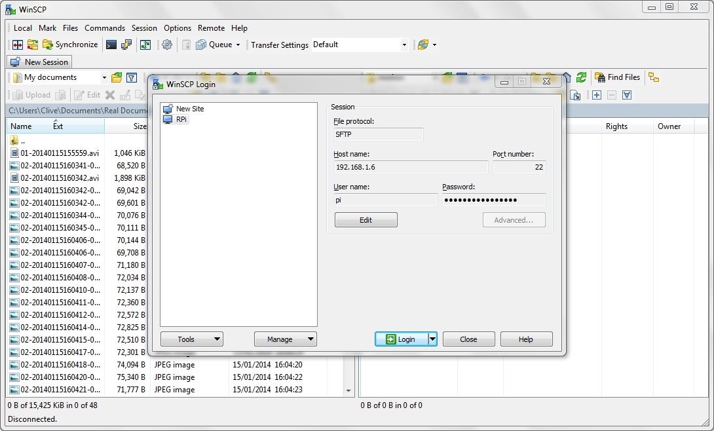714x431 pixels.
Task: Click the delete X icon in local toolbar
Action: pyautogui.click(x=110, y=95)
